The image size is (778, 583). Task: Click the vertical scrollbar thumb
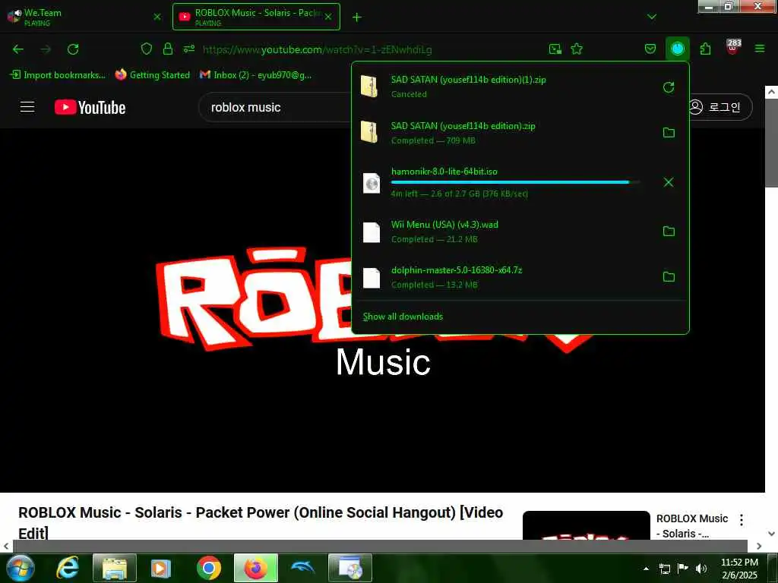[x=771, y=143]
